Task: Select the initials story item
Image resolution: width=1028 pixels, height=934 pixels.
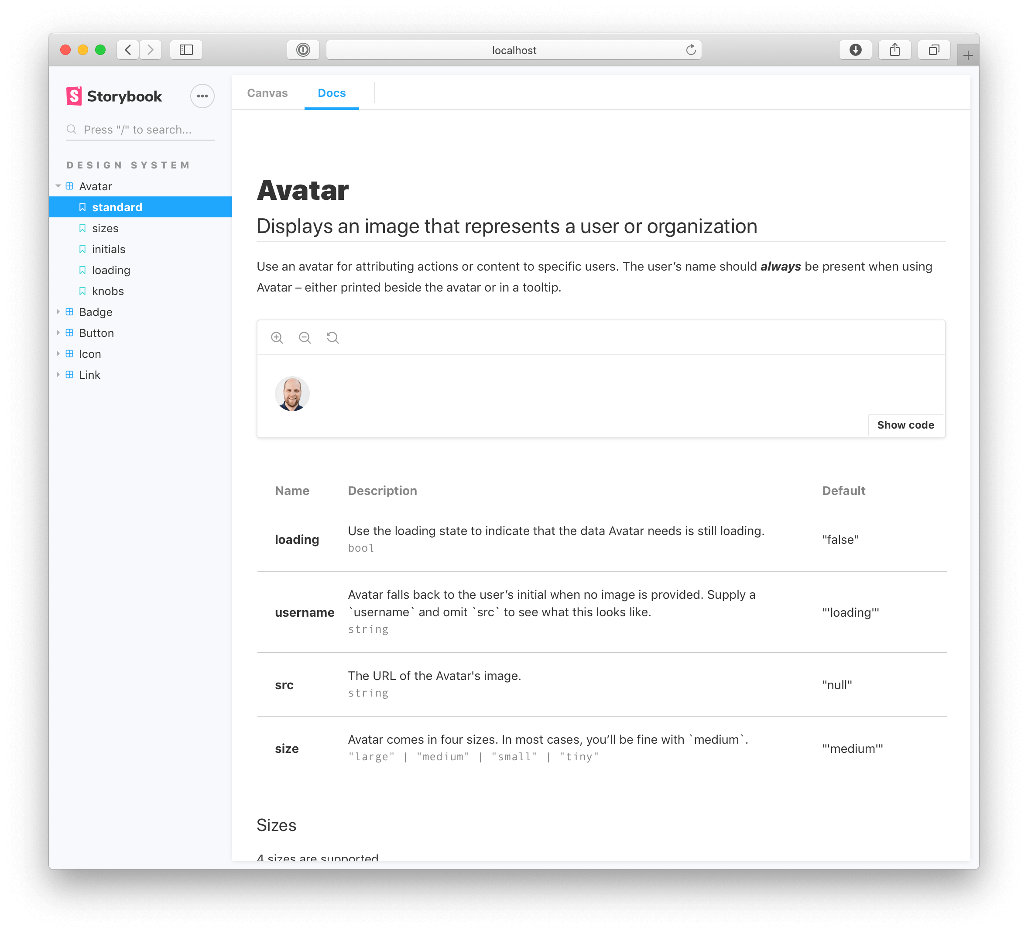Action: tap(106, 249)
